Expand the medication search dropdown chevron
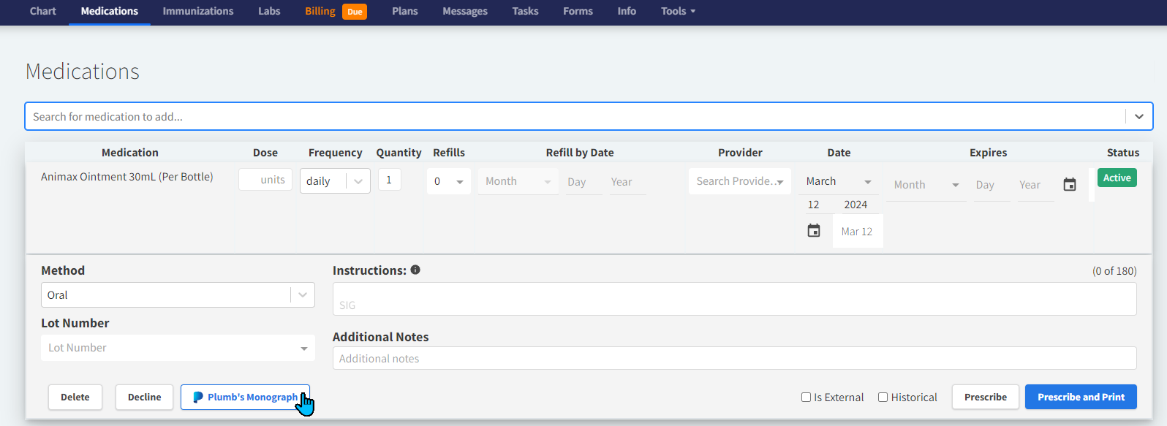Image resolution: width=1167 pixels, height=426 pixels. pyautogui.click(x=1138, y=117)
